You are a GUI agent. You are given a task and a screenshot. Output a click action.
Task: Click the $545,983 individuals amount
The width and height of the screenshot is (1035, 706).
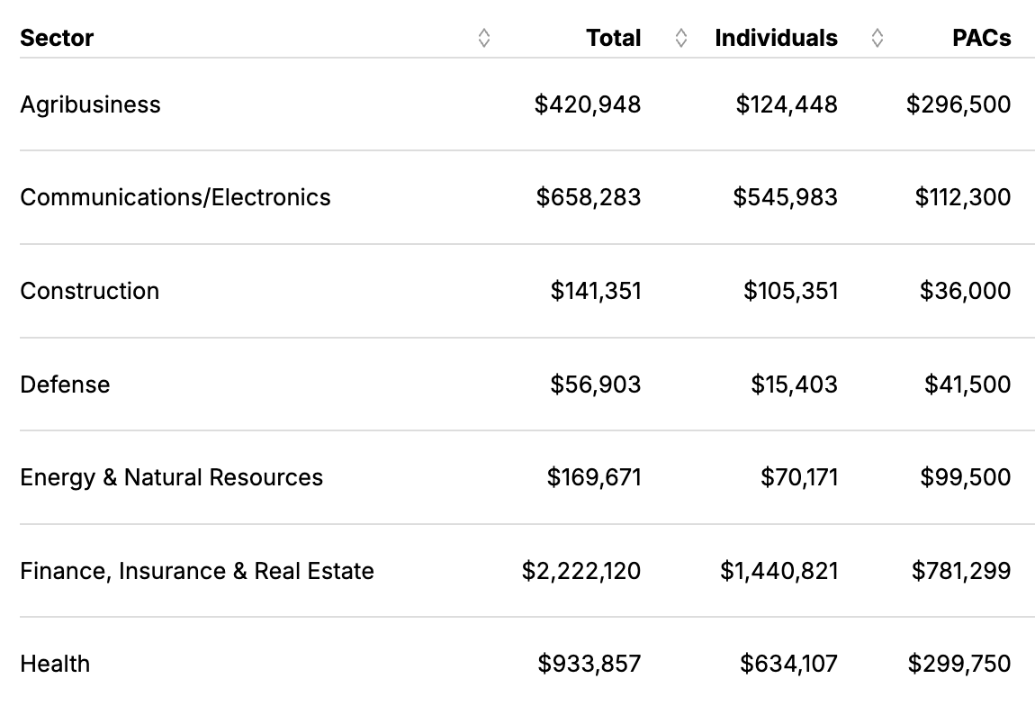click(x=785, y=197)
